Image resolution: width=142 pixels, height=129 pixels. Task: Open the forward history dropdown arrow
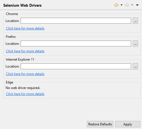pos(132,5)
